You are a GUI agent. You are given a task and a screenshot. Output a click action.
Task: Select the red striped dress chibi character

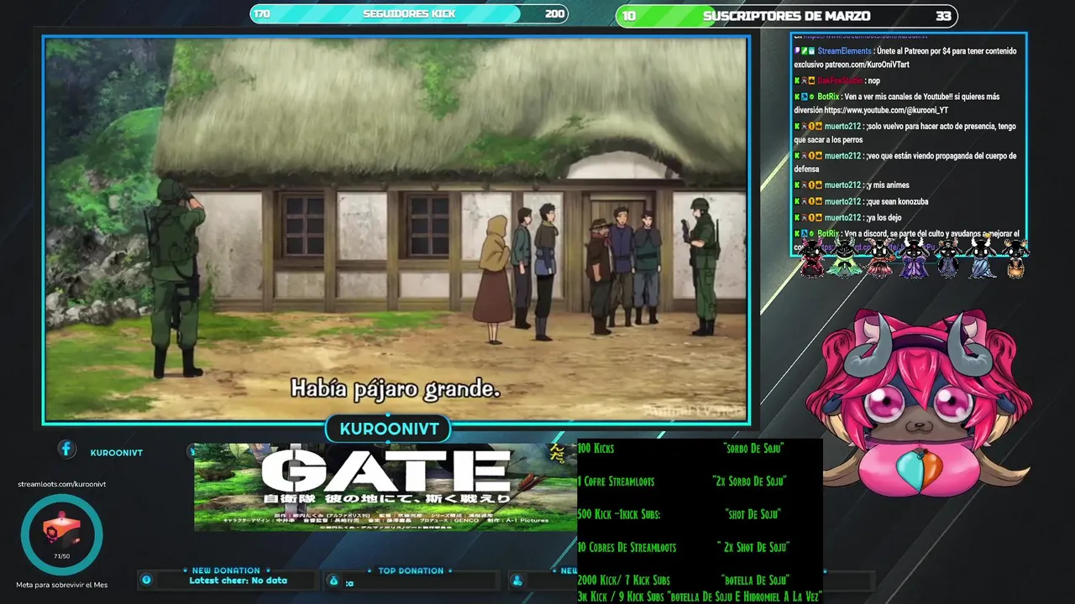point(879,258)
